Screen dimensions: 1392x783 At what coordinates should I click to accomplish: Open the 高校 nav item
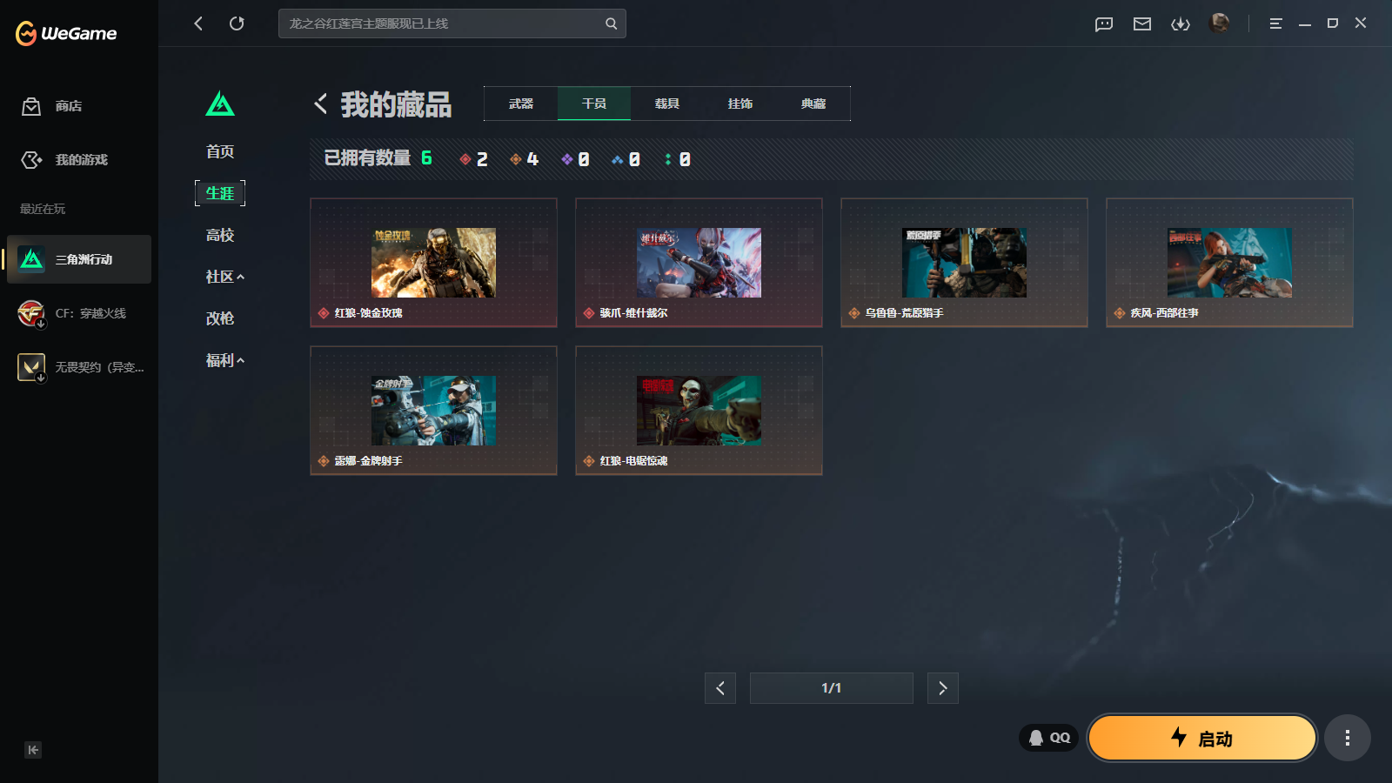220,235
